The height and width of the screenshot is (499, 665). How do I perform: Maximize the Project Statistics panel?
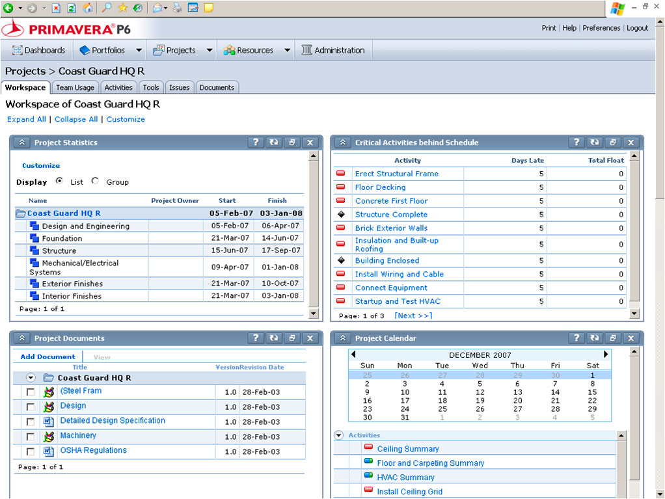click(292, 142)
